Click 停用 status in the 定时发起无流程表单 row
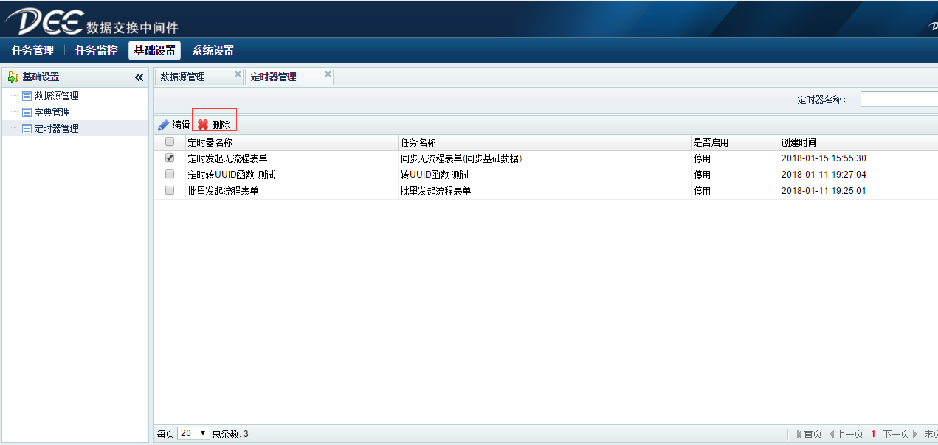 point(703,158)
